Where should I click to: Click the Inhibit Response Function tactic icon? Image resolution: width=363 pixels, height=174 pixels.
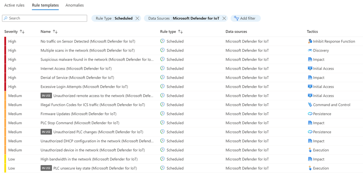[310, 41]
